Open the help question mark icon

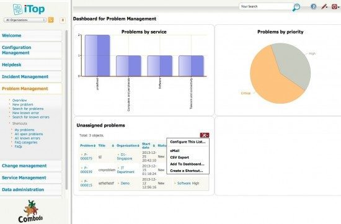point(313,7)
